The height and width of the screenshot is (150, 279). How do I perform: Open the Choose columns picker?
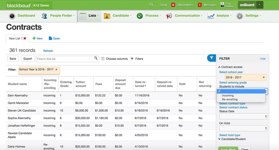click(x=114, y=58)
